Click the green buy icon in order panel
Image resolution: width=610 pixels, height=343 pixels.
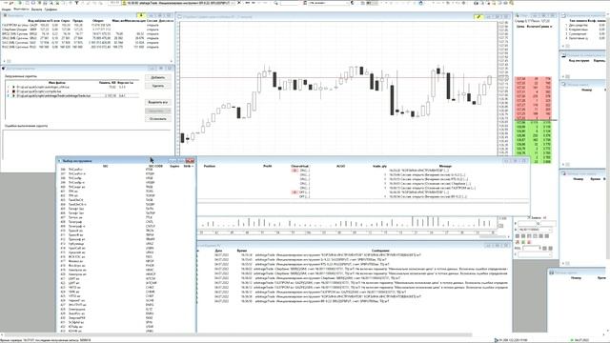(x=523, y=242)
